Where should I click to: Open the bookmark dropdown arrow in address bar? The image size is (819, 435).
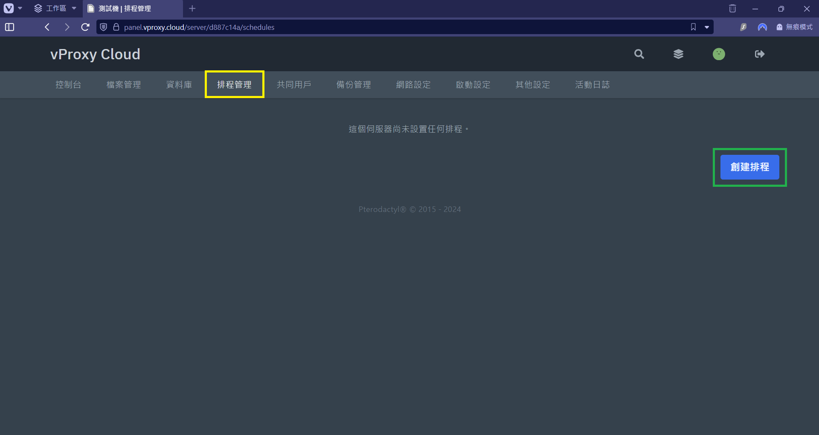click(x=707, y=27)
